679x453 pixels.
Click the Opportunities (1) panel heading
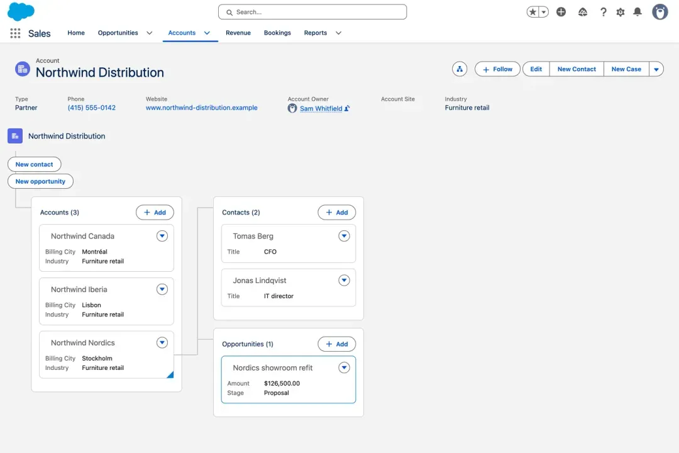[x=247, y=344]
